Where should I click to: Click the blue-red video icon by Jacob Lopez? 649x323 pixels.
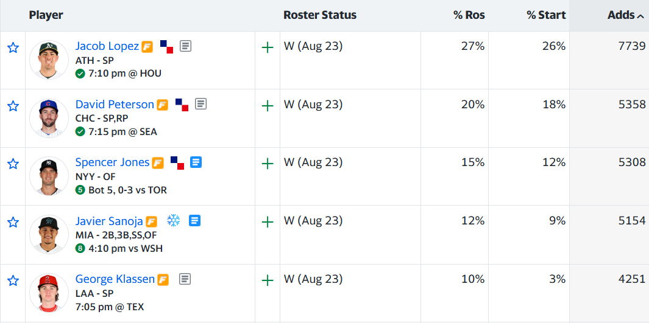point(167,47)
